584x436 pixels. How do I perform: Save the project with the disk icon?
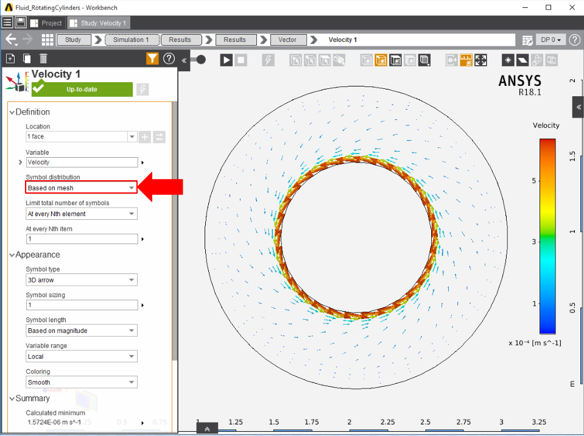coord(21,23)
